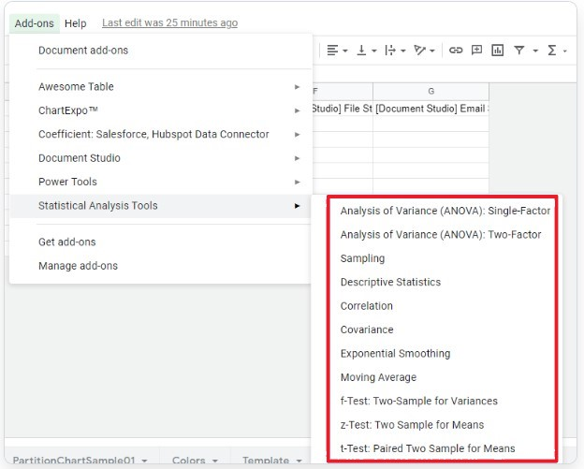Click the insert comment icon

476,50
